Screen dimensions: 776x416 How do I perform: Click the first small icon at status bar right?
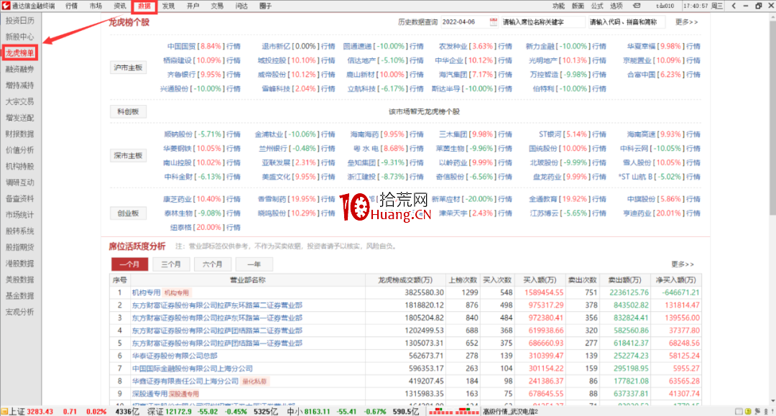[x=739, y=412]
